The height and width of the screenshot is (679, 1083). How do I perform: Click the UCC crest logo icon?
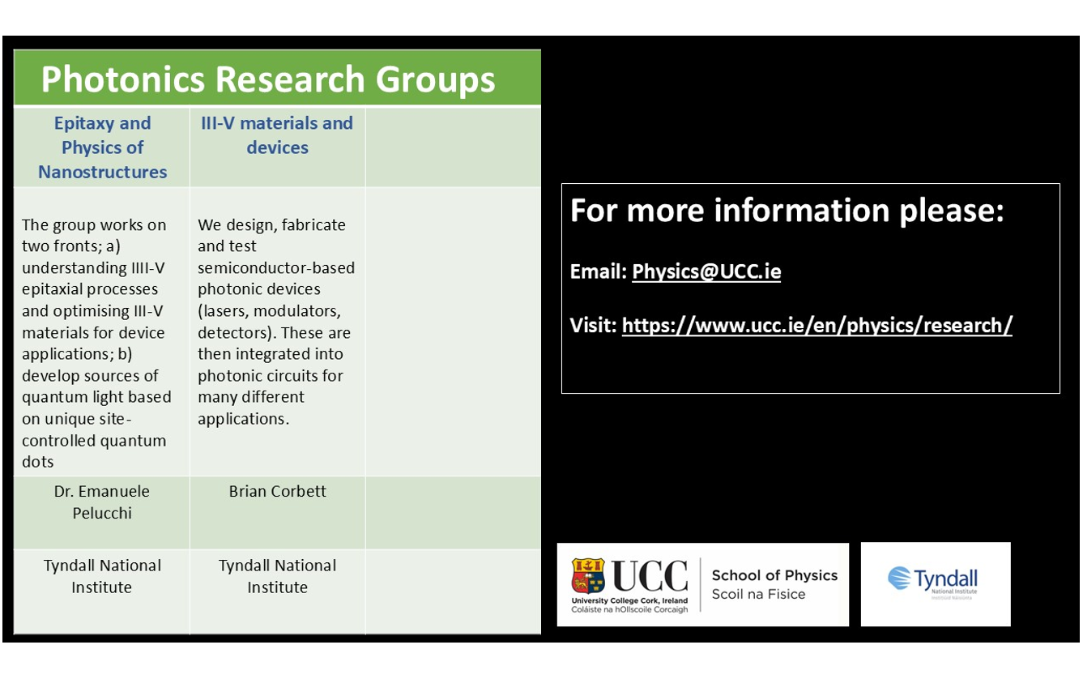[587, 576]
